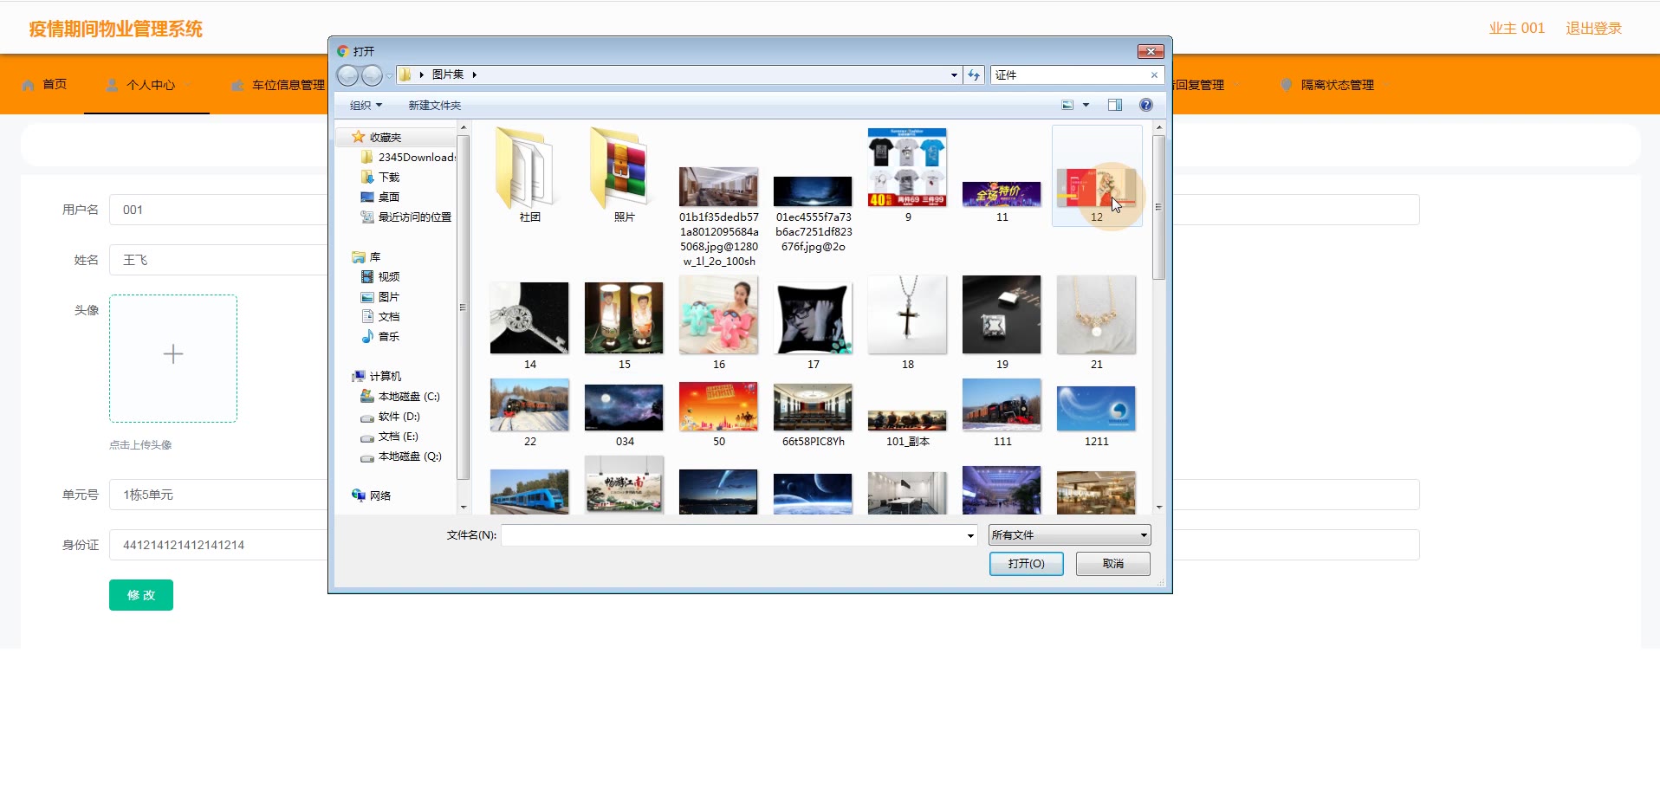Screen dimensions: 1660x809
Task: Expand the 文件名 history dropdown arrow
Action: click(970, 535)
